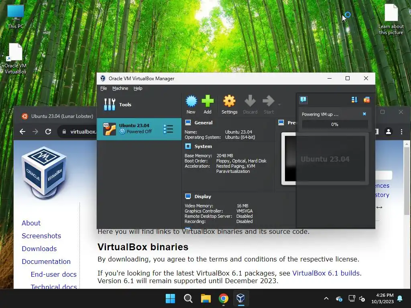Open the Machine menu
This screenshot has width=411, height=308.
[120, 88]
